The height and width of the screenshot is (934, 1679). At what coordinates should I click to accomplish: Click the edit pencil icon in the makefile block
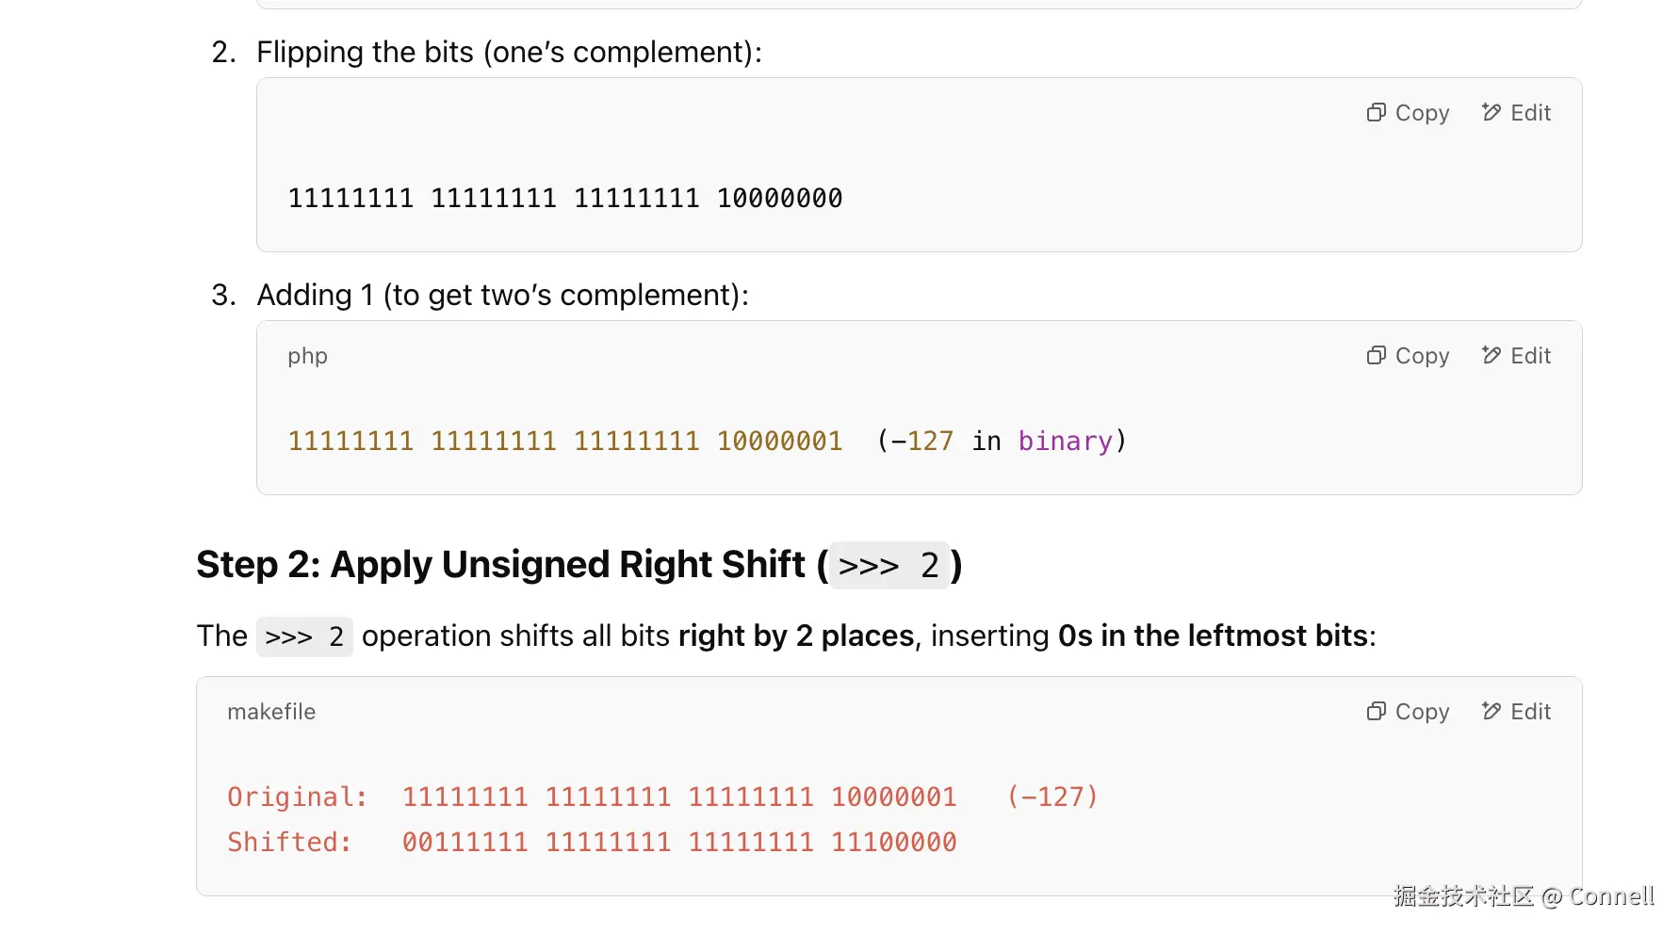pyautogui.click(x=1491, y=712)
